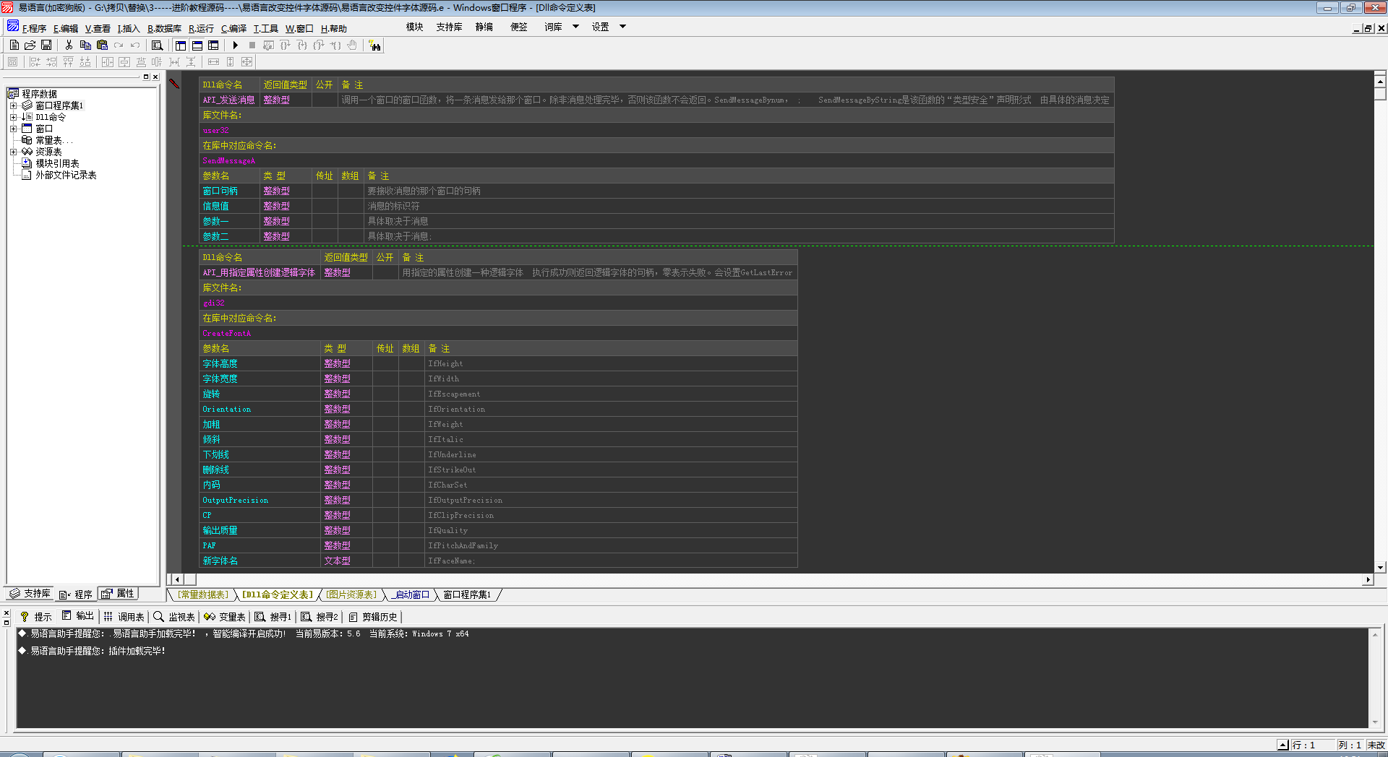Open the 变量表 bottom panel tab
The width and height of the screenshot is (1388, 757).
pos(225,617)
